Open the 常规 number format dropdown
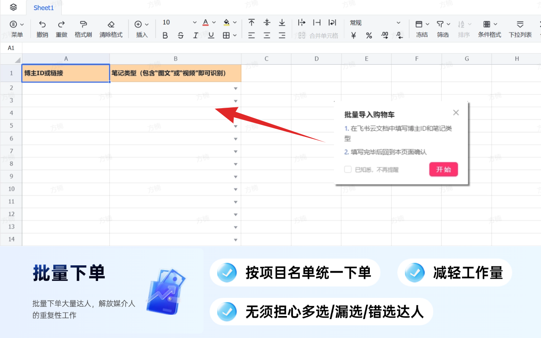 pos(375,22)
